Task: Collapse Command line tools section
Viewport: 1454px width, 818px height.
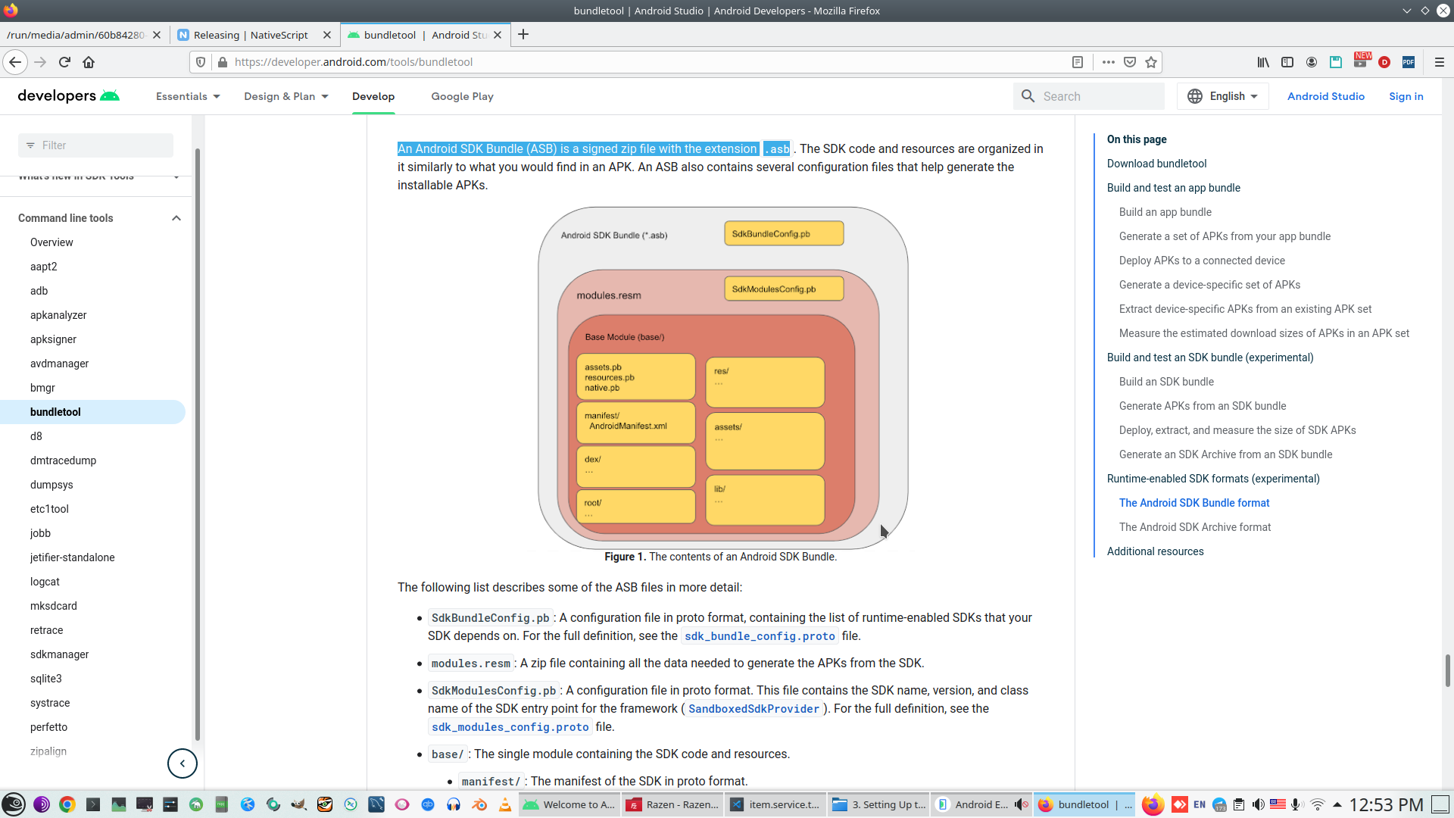Action: click(x=176, y=218)
